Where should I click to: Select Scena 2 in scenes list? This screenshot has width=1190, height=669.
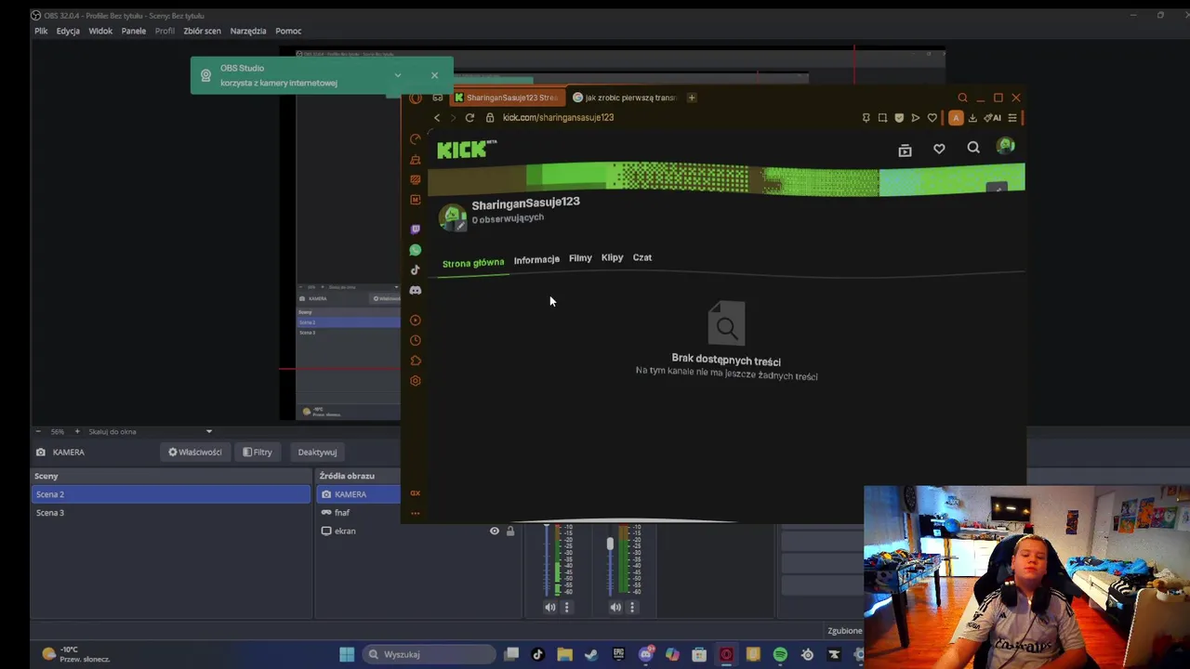click(171, 494)
